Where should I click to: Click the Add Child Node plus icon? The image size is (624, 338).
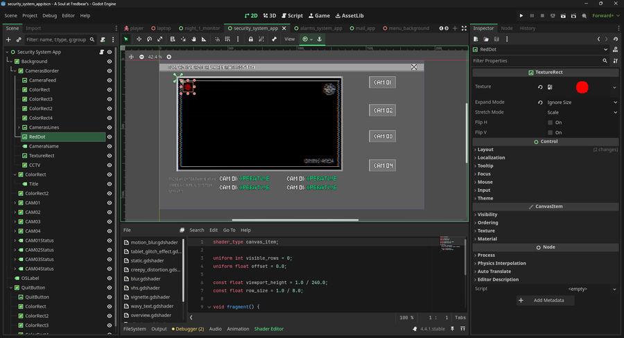tap(8, 39)
